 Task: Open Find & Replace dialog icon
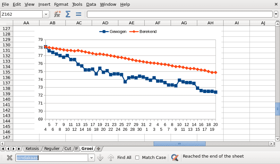click(x=175, y=157)
